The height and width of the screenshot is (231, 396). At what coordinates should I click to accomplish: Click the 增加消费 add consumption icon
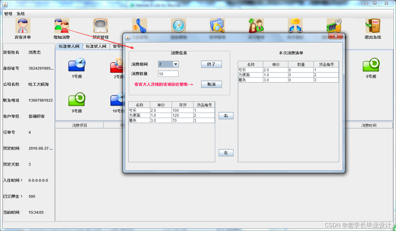tap(61, 26)
